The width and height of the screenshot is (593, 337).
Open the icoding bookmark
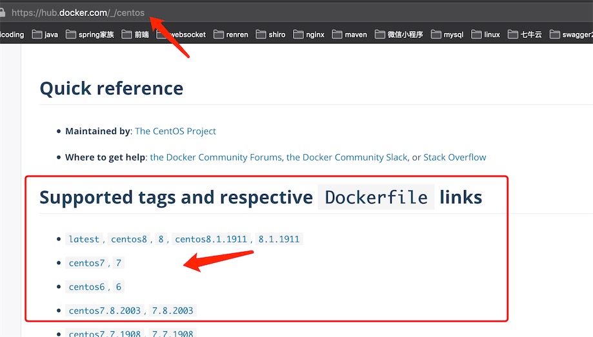tap(12, 34)
